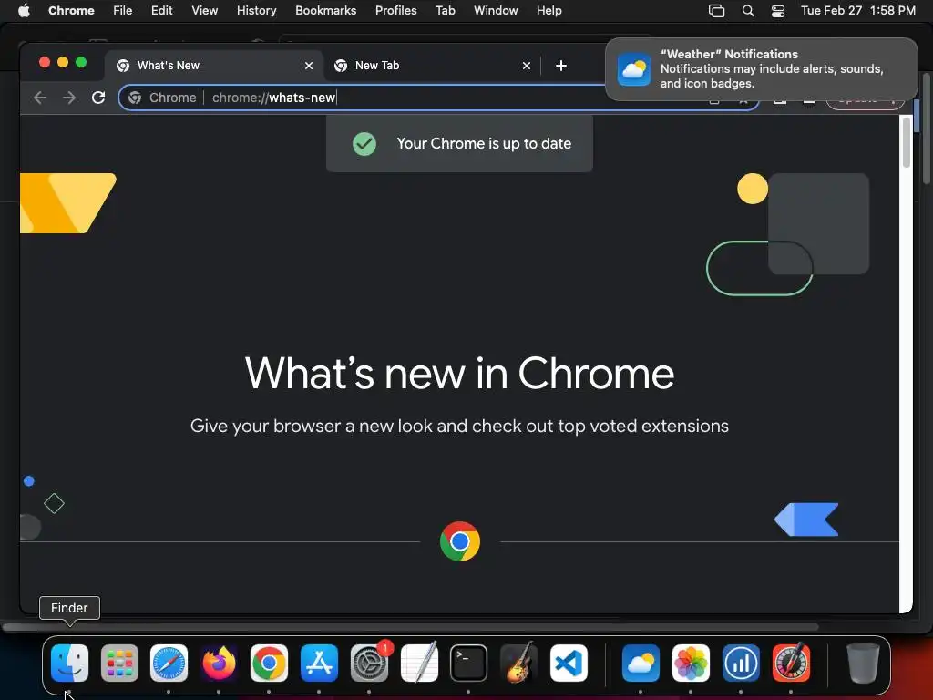
Task: Click the "What's new in Chrome" heading
Action: click(459, 373)
